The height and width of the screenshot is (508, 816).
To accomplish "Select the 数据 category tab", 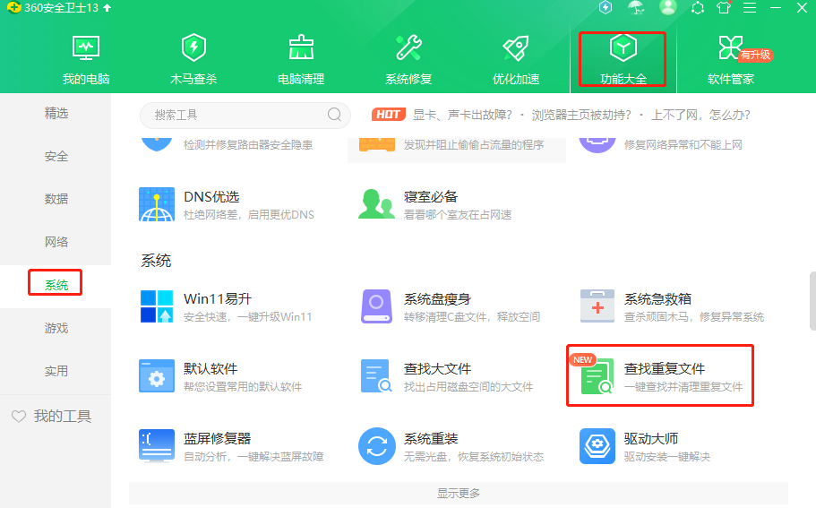I will pyautogui.click(x=56, y=199).
